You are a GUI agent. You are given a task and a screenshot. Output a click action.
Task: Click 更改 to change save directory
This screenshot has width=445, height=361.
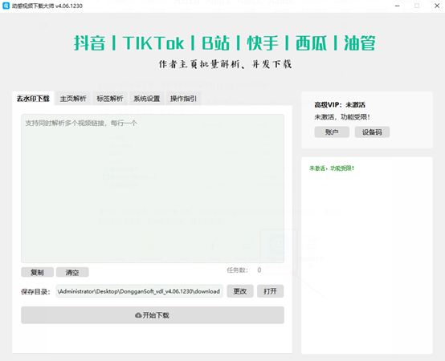coord(240,291)
